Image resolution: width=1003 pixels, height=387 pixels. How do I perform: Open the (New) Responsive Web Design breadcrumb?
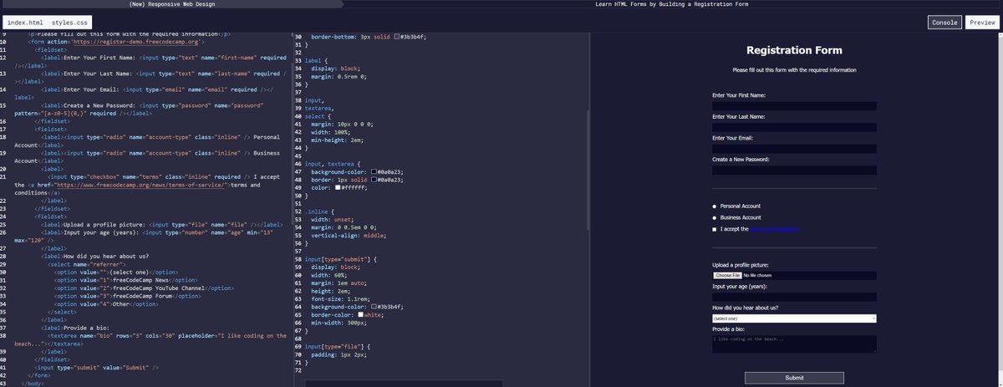[x=171, y=4]
